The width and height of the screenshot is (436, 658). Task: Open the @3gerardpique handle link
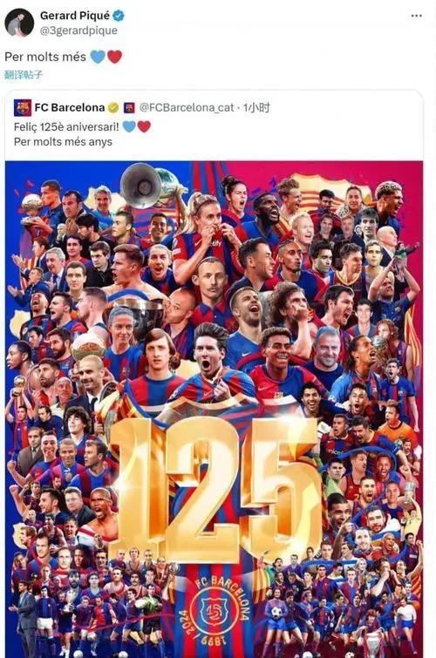78,31
